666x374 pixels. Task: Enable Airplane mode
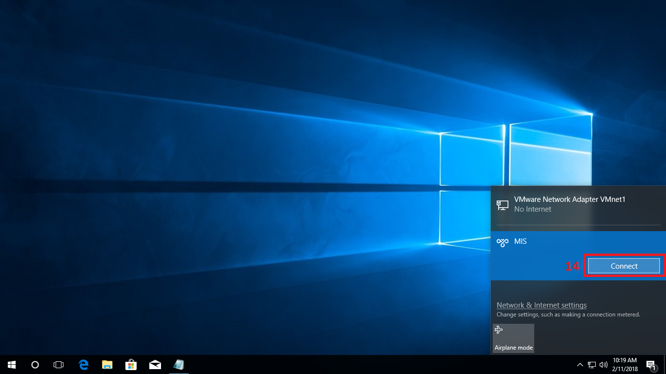[513, 338]
